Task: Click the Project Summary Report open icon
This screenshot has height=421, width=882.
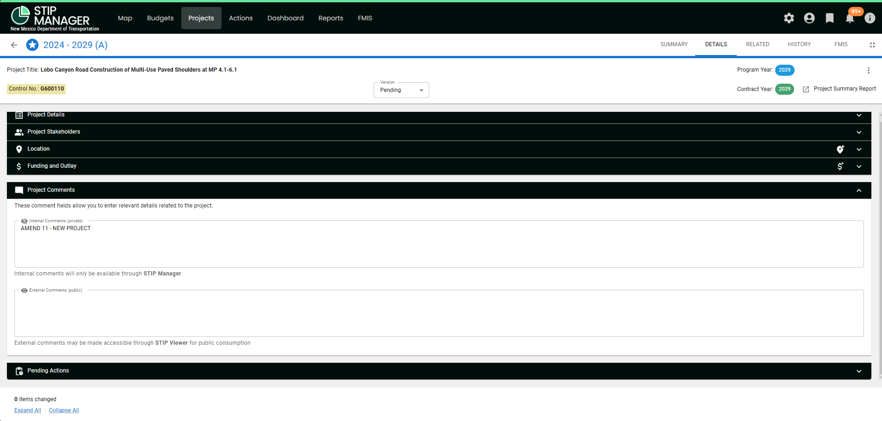Action: pyautogui.click(x=806, y=89)
